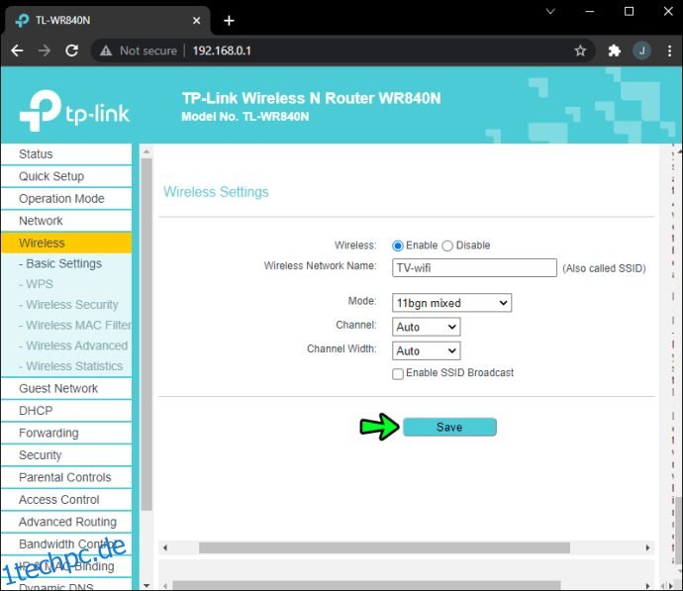Open the Channel Width dropdown
This screenshot has width=683, height=591.
(x=426, y=350)
